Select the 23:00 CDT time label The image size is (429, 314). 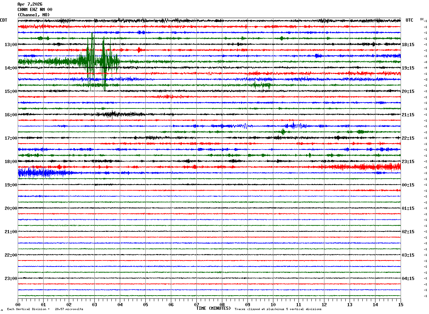coord(11,279)
